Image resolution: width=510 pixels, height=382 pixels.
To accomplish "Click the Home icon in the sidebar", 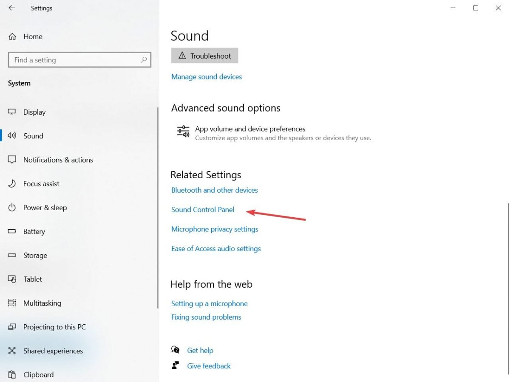I will pos(11,37).
